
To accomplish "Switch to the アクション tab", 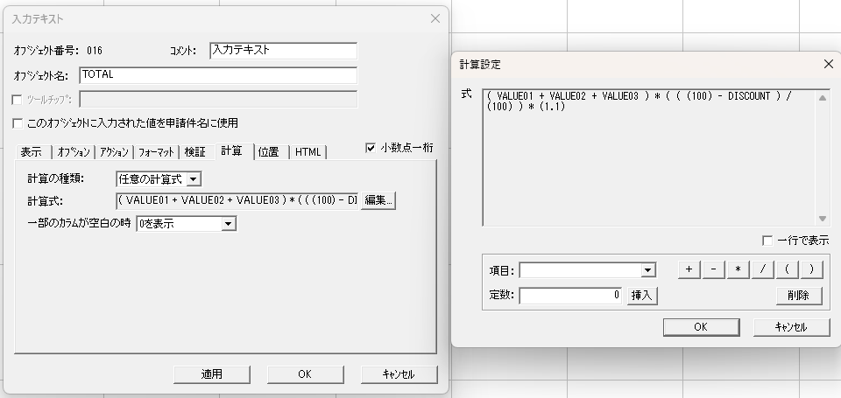I will [x=114, y=152].
